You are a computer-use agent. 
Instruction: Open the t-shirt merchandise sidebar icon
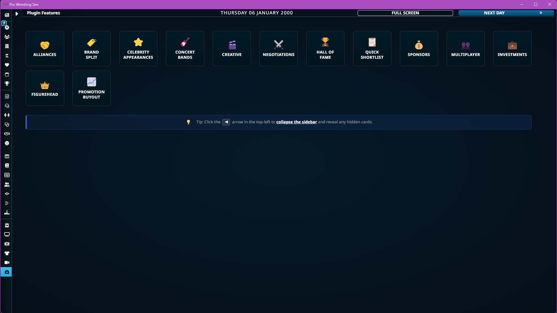(x=7, y=253)
